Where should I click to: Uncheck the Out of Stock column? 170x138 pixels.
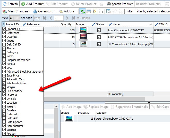(x=4, y=91)
